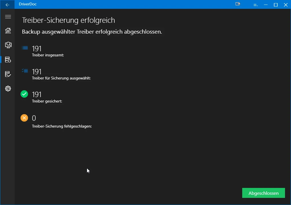Screen dimensions: 291x205
Task: Click the green checkmark success icon
Action: [x=24, y=94]
